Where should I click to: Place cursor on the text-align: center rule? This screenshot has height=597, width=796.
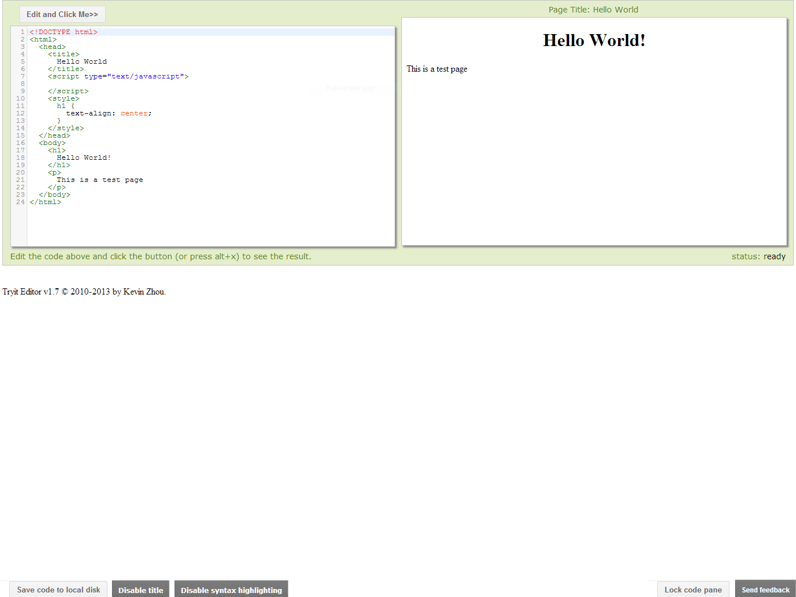coord(108,113)
